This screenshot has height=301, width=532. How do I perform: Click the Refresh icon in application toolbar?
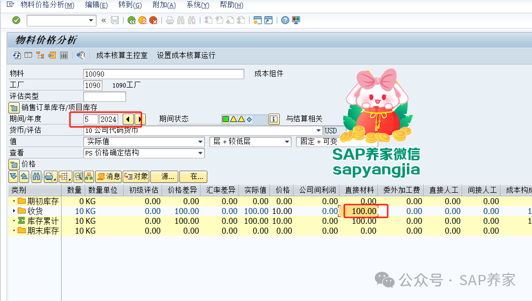17,55
